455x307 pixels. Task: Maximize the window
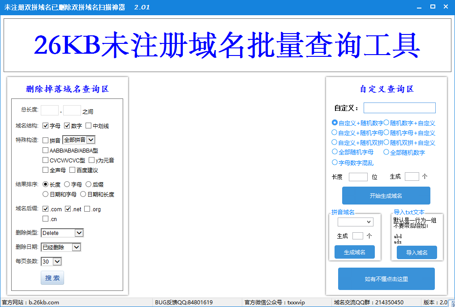(433, 7)
